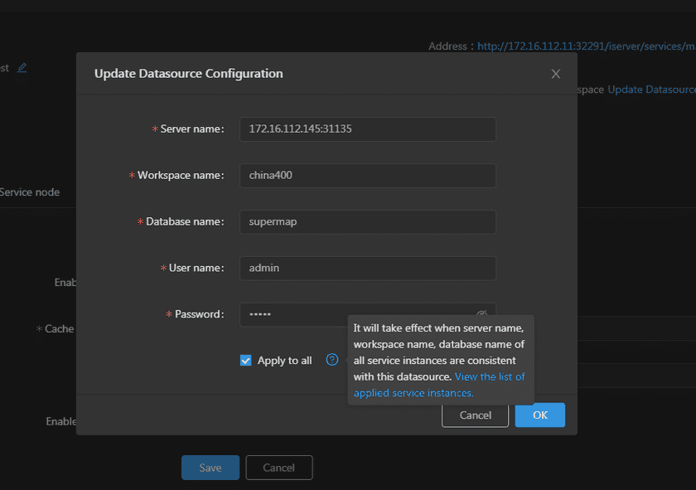This screenshot has height=490, width=696.
Task: Select the Database name text box
Action: pyautogui.click(x=367, y=222)
